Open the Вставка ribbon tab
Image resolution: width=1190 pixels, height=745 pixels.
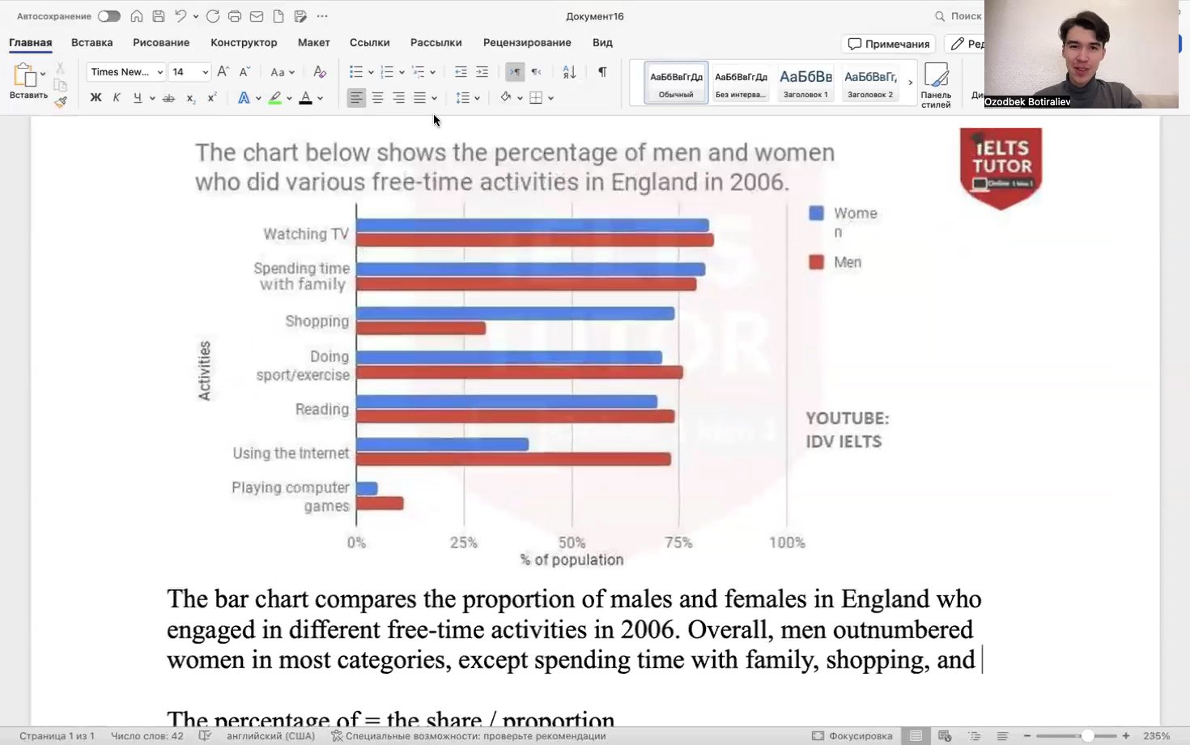click(91, 42)
